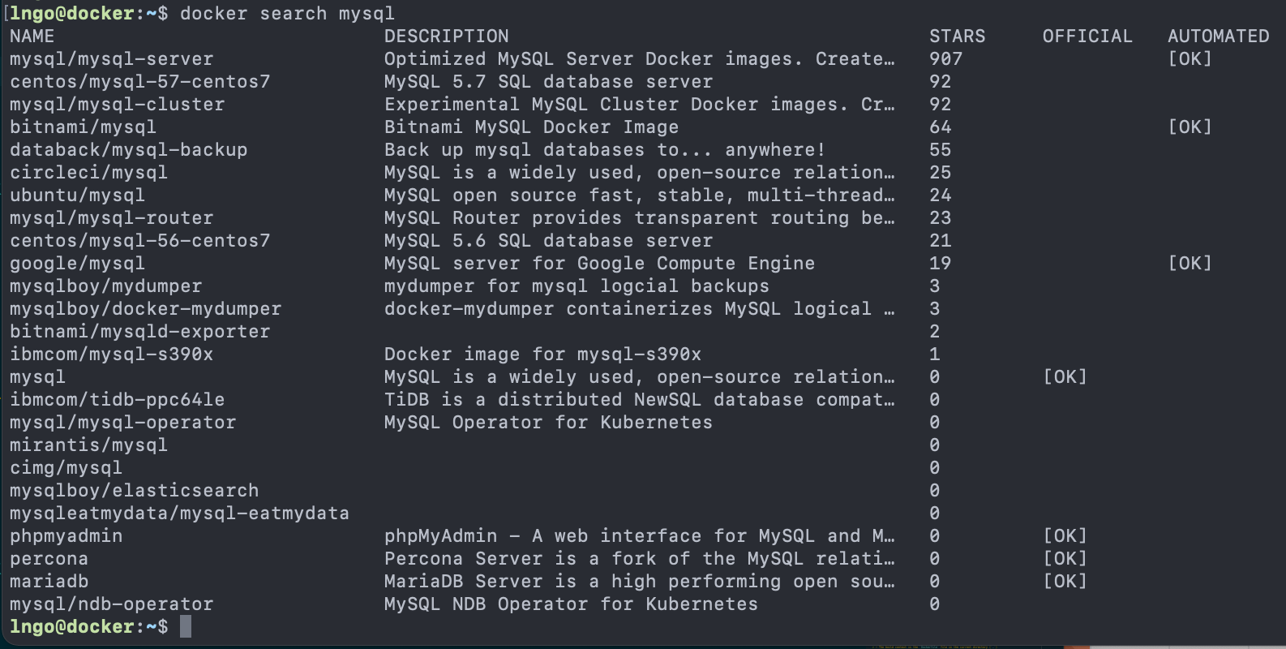Click the terminal cursor block at the prompt
The height and width of the screenshot is (649, 1286).
click(x=186, y=626)
